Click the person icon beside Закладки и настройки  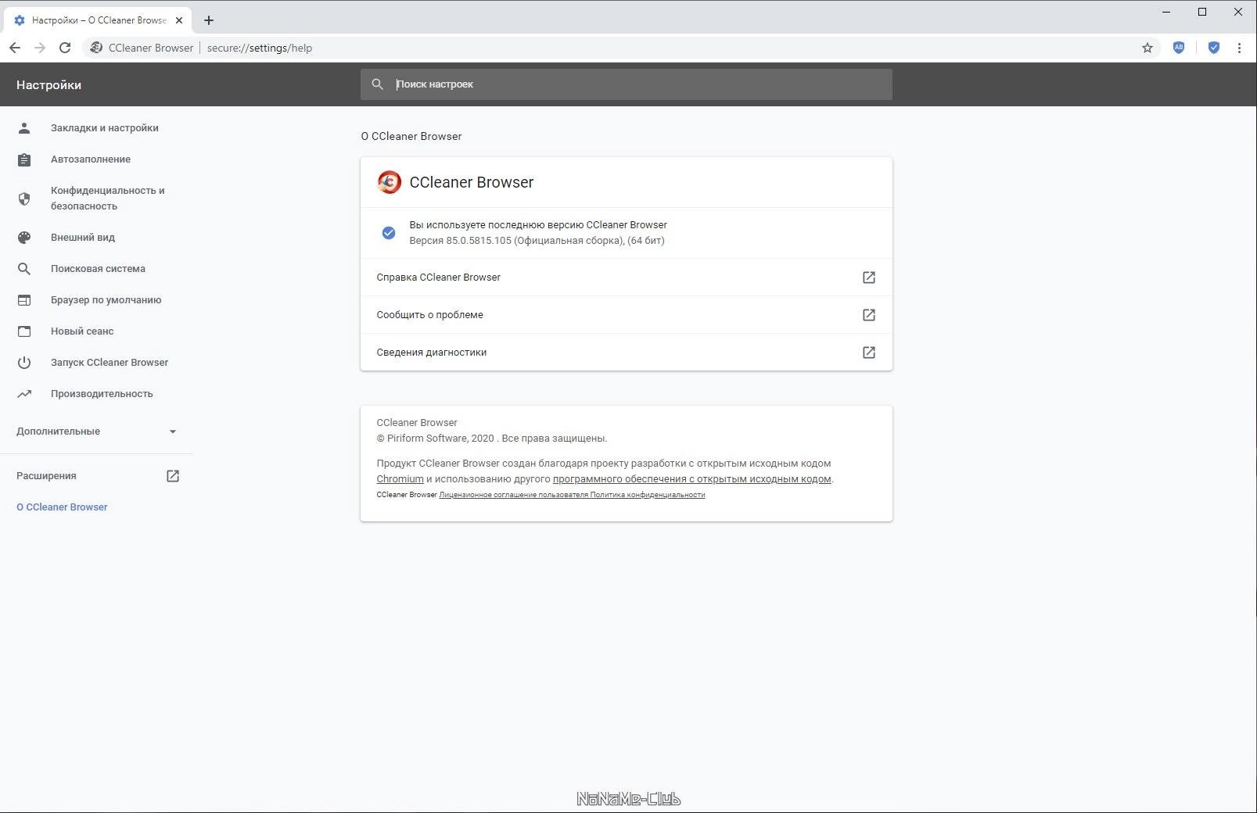(24, 128)
